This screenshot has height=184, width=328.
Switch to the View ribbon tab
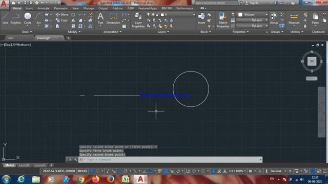click(75, 8)
